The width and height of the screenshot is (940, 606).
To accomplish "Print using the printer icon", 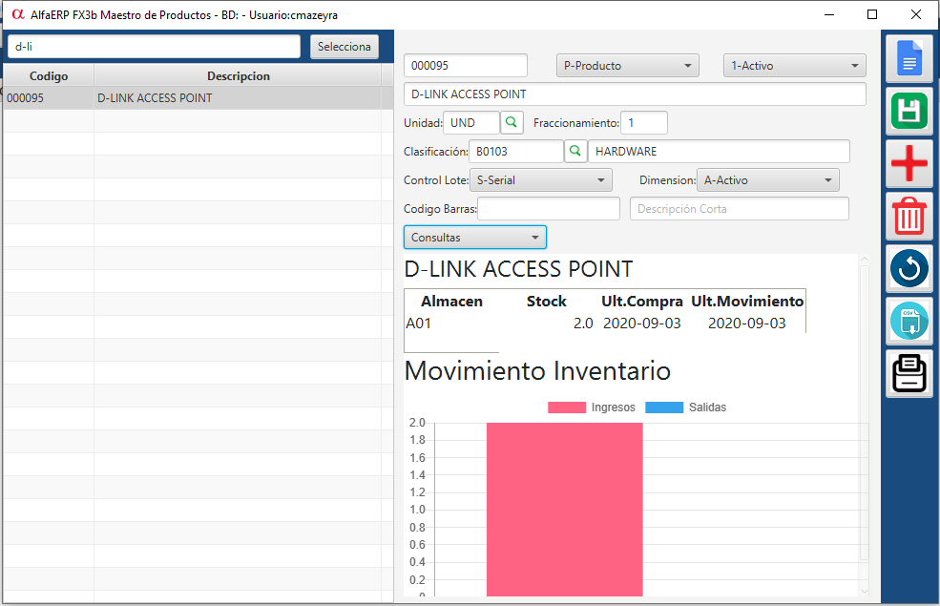I will coord(909,373).
